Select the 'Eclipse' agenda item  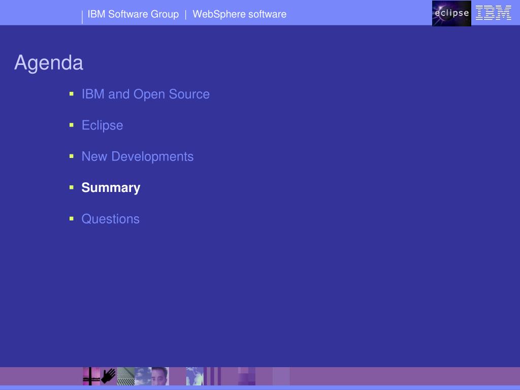click(x=102, y=125)
